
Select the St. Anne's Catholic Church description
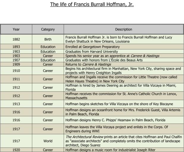121,96
